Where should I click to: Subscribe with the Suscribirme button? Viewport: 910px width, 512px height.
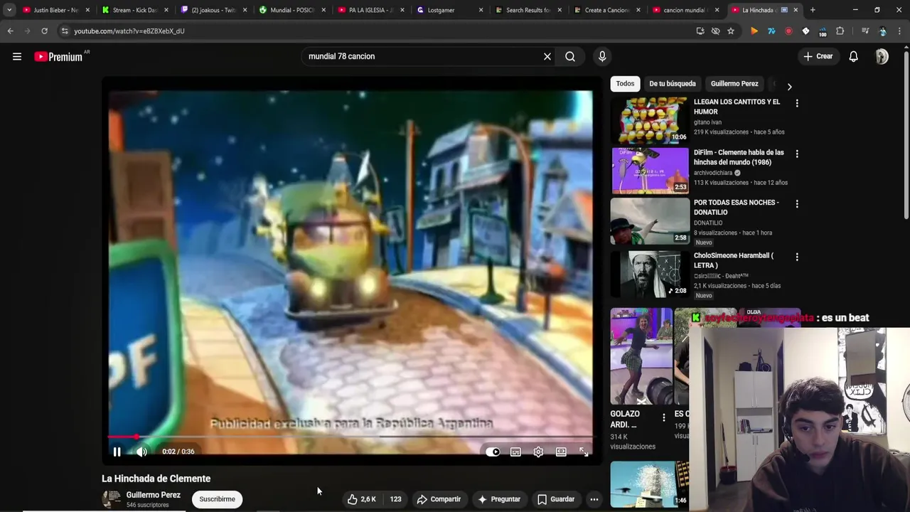pyautogui.click(x=217, y=499)
